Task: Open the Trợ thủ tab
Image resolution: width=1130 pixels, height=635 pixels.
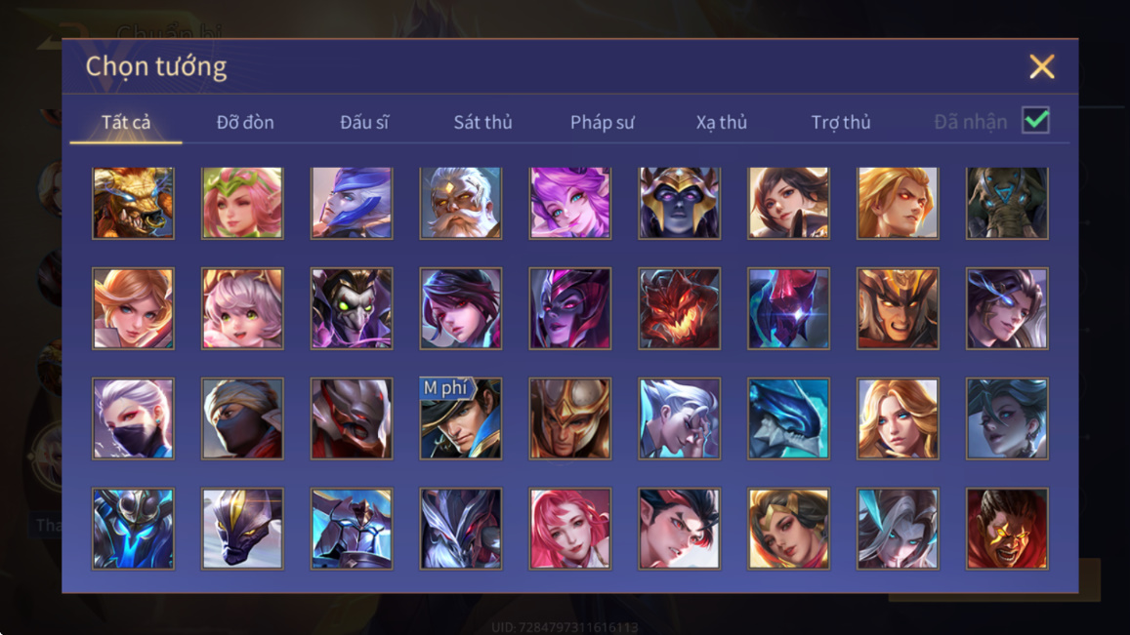Action: [841, 122]
